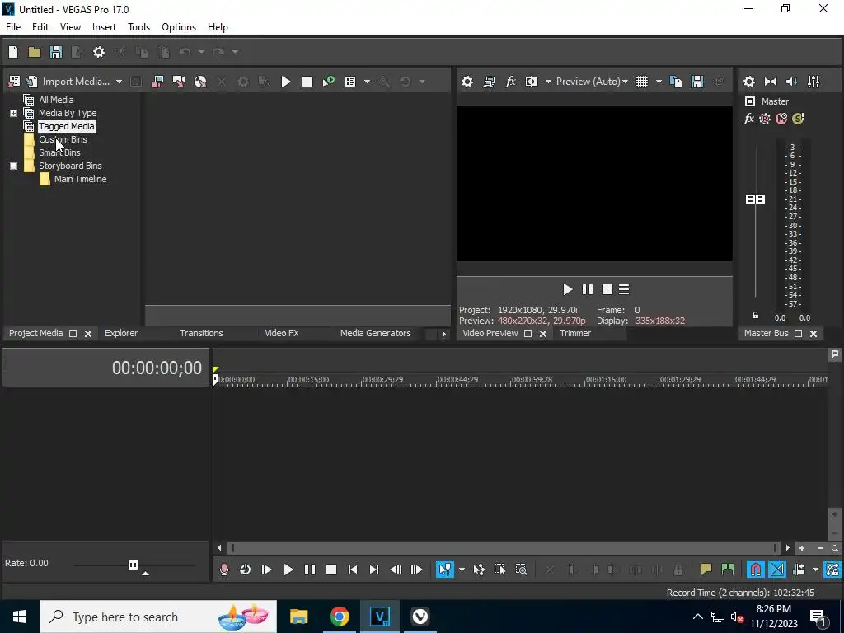Select the Main Timeline storyboard bin
Screen dimensions: 844x633
[80, 179]
